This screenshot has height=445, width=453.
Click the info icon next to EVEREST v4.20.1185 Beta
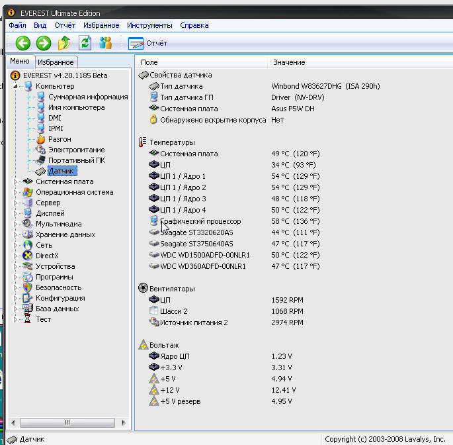tap(15, 75)
